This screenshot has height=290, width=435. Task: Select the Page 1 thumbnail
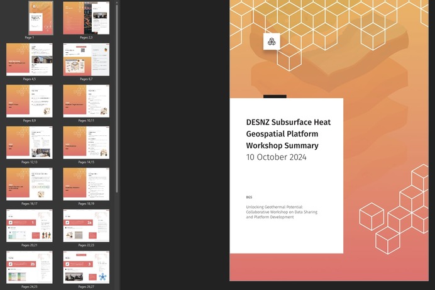(41, 18)
